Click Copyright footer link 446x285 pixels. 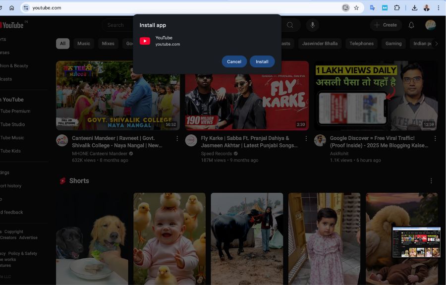(14, 232)
